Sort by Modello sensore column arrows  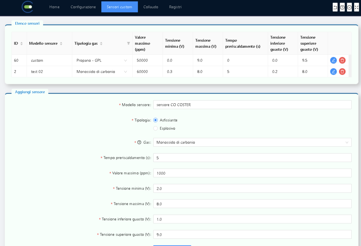pos(61,43)
